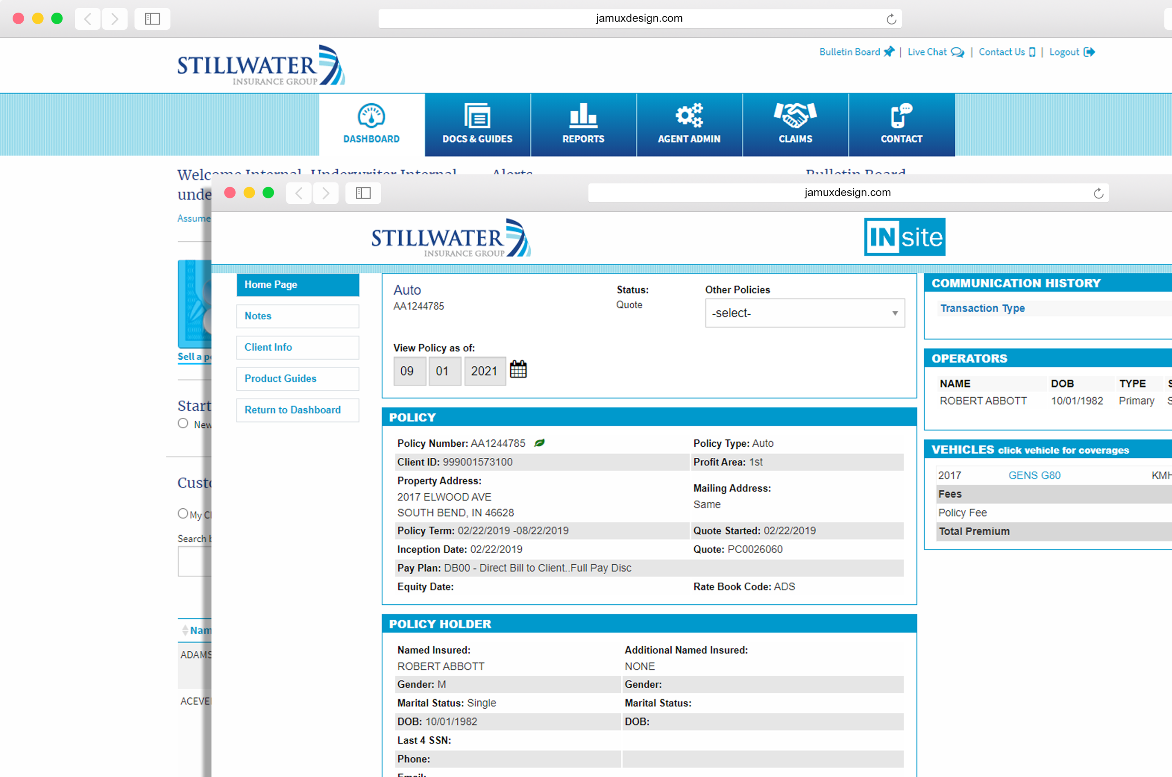This screenshot has width=1172, height=777.
Task: Click the NAME header in Operators table
Action: 955,383
